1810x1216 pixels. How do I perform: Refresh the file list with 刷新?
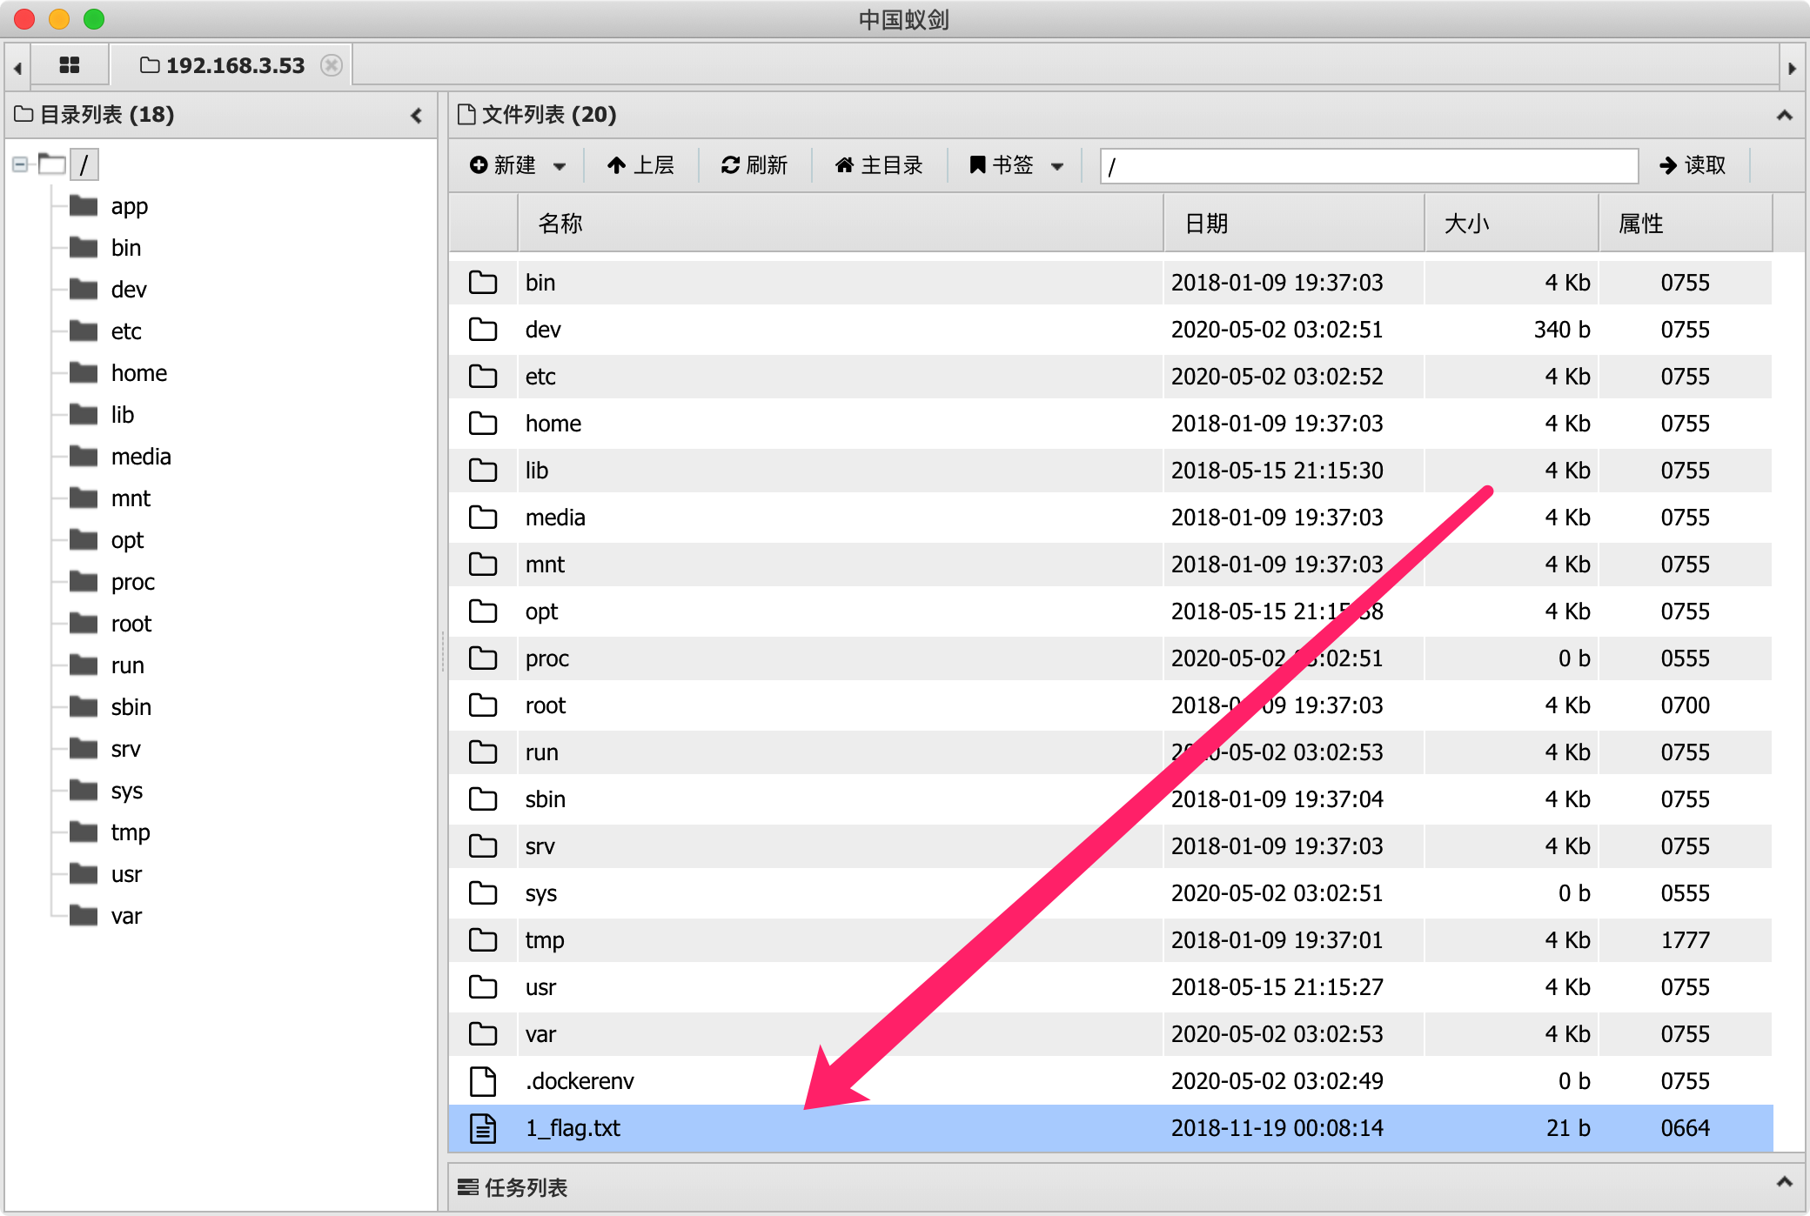point(754,165)
